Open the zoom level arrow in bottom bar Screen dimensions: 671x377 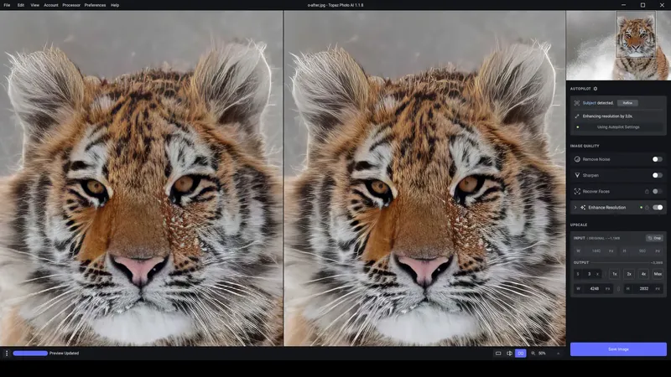[x=558, y=354]
